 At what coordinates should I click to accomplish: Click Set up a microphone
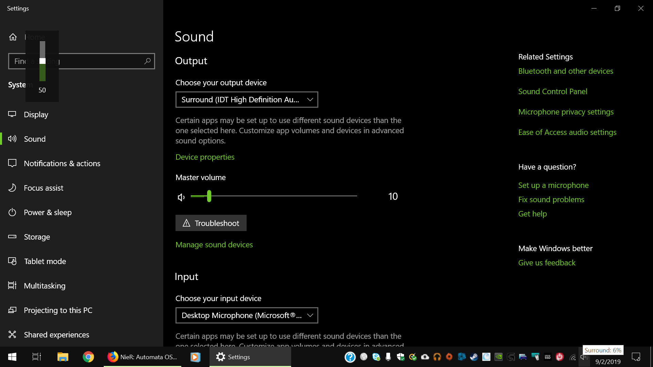coord(553,185)
